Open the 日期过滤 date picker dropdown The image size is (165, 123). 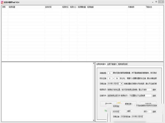122,84
